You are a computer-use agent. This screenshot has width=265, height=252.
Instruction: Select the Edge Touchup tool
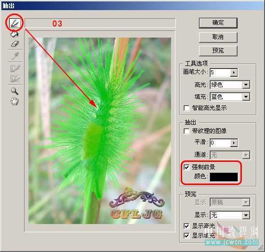pos(15,78)
